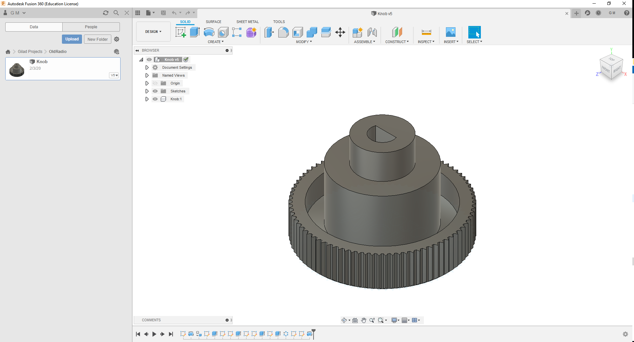Open the DESIGN workspace dropdown
The image size is (634, 342).
pos(153,32)
